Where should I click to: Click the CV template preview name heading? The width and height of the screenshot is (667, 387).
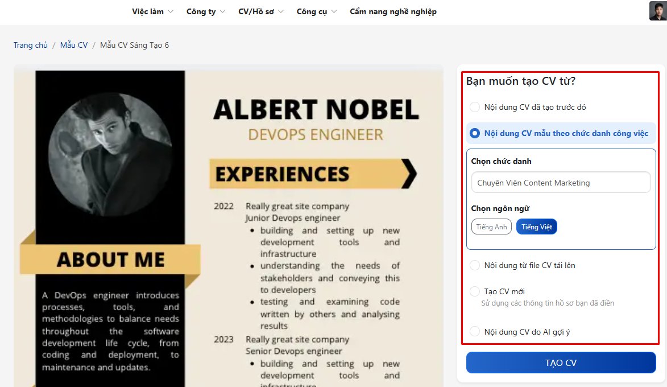point(316,109)
